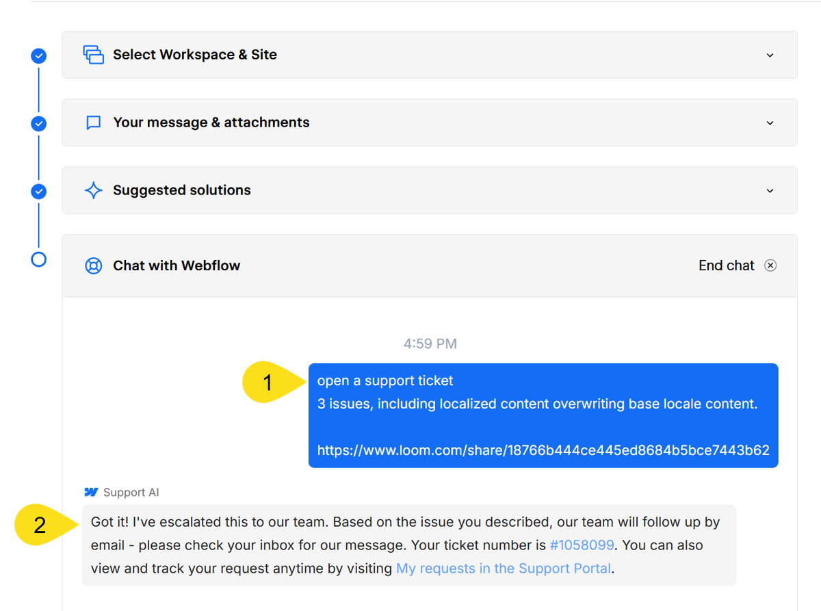
Task: Click the workspace windows icon
Action: click(93, 55)
